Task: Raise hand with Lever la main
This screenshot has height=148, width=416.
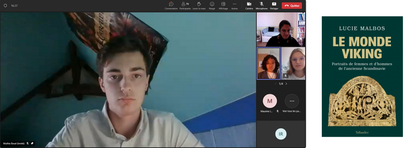Action: click(x=199, y=6)
